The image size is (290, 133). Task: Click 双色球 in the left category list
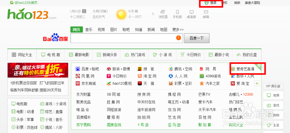pos(32,127)
